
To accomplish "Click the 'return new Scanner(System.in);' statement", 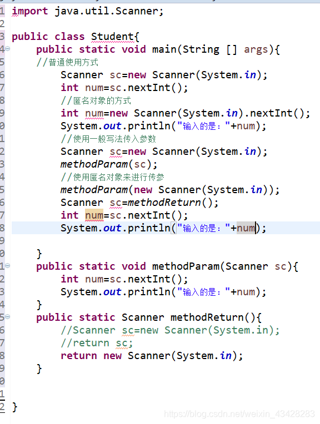I will 152,356.
